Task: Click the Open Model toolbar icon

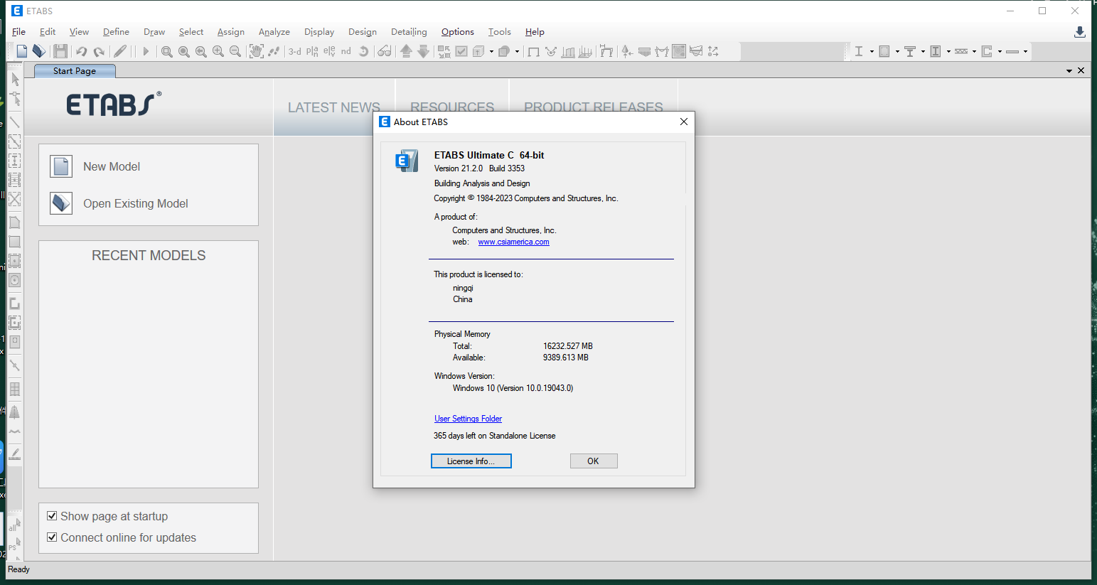Action: 39,51
